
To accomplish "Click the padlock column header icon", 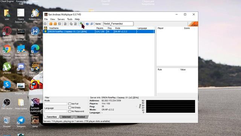I will click(46, 28).
